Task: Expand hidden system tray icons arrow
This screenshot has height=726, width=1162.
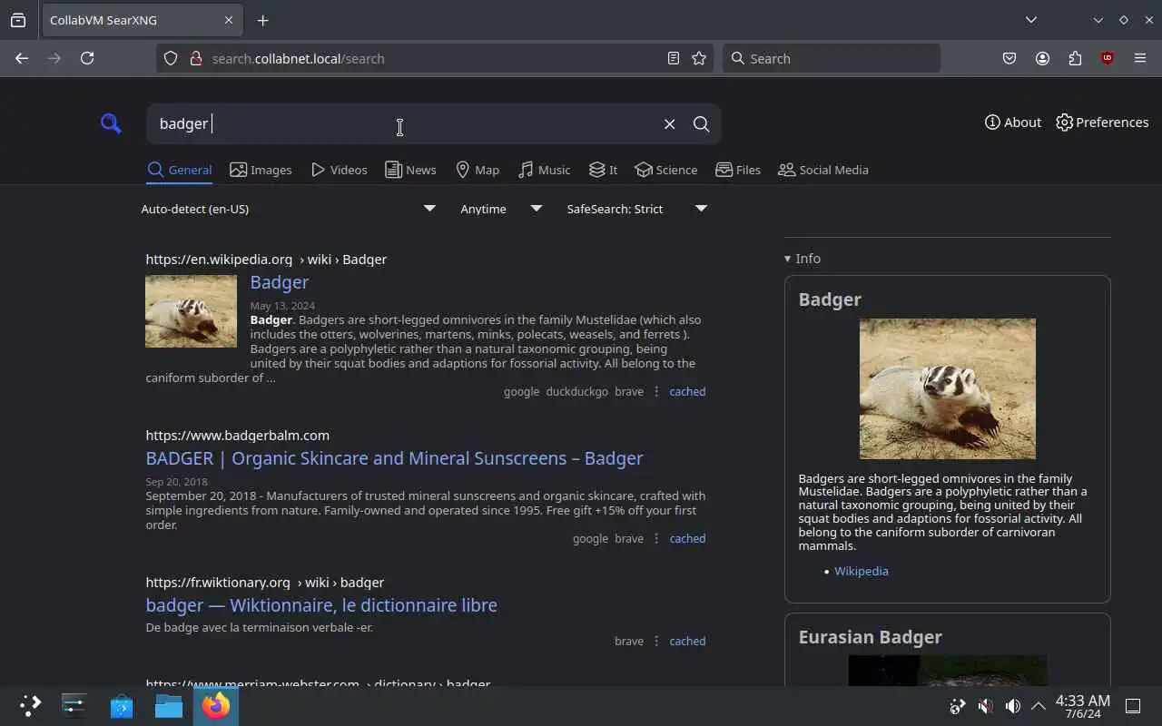Action: (1039, 706)
